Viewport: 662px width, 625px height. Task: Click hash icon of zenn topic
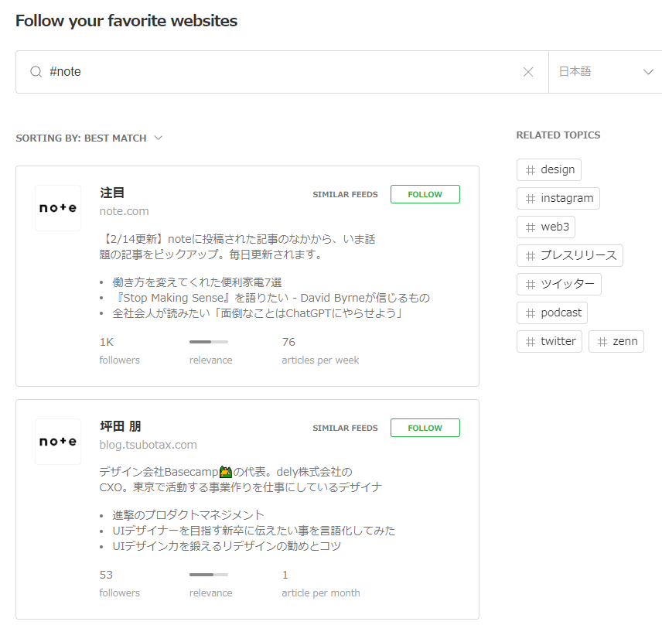pyautogui.click(x=602, y=342)
